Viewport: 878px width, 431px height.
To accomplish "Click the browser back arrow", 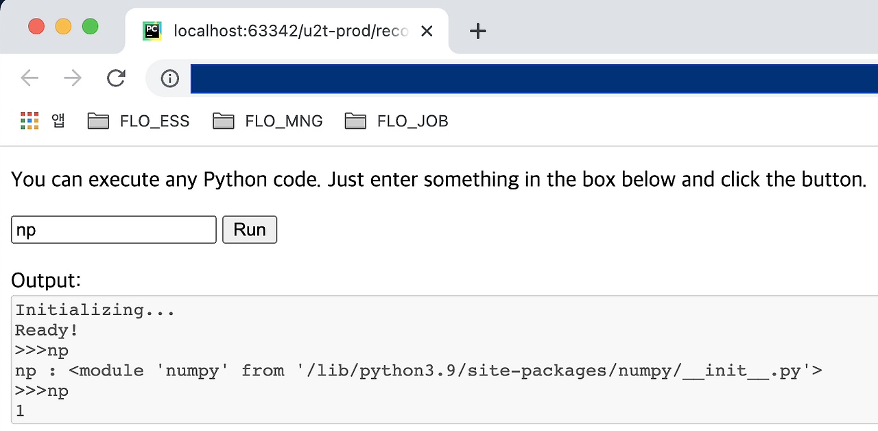I will (x=29, y=78).
